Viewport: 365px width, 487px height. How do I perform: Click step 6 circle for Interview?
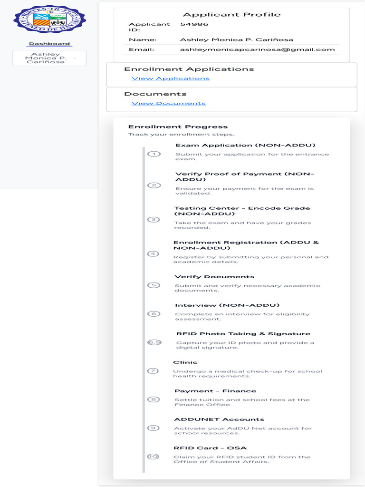[x=154, y=314]
